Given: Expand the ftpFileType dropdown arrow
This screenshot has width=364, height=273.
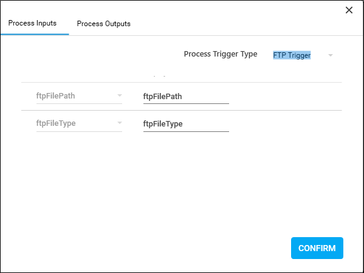Looking at the screenshot, I should [120, 123].
